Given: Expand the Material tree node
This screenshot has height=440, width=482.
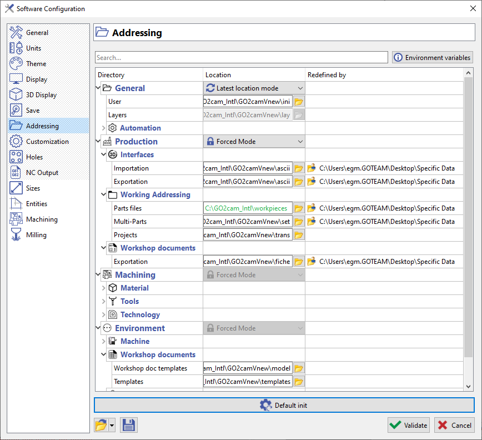Looking at the screenshot, I should click(x=104, y=288).
